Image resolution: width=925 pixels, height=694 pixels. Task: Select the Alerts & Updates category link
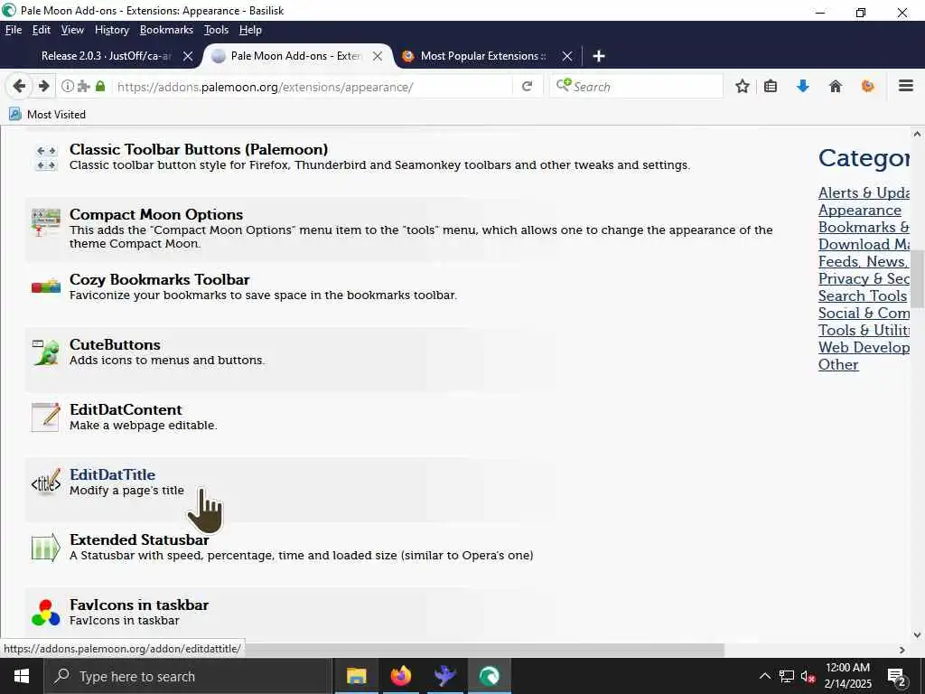tap(864, 193)
